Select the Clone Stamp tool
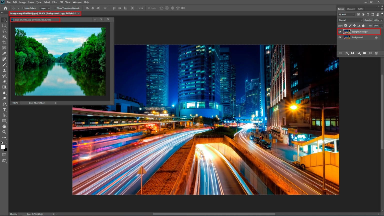The width and height of the screenshot is (384, 216). (4, 70)
